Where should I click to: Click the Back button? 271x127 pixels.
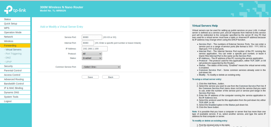[111, 77]
